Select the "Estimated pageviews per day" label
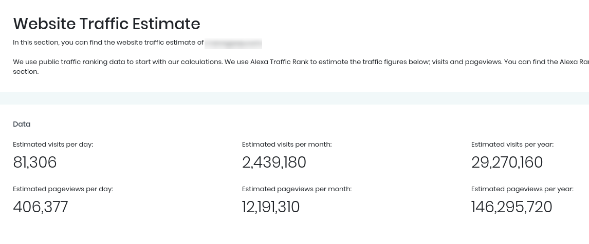The width and height of the screenshot is (589, 244). pos(63,189)
